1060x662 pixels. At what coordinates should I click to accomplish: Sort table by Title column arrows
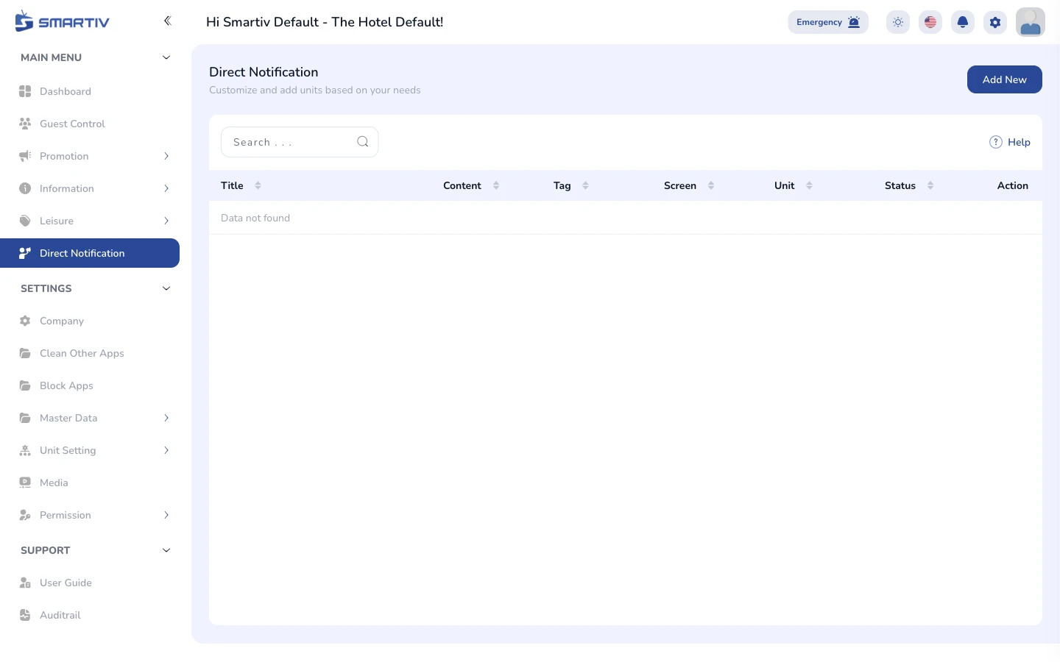pyautogui.click(x=258, y=185)
